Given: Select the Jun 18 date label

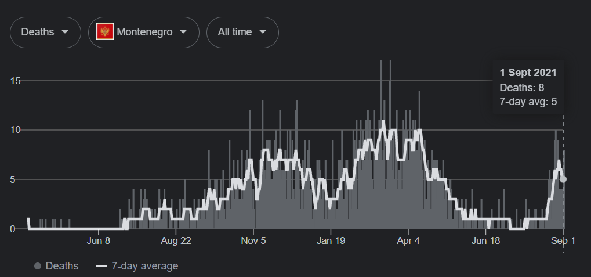Looking at the screenshot, I should tap(486, 240).
